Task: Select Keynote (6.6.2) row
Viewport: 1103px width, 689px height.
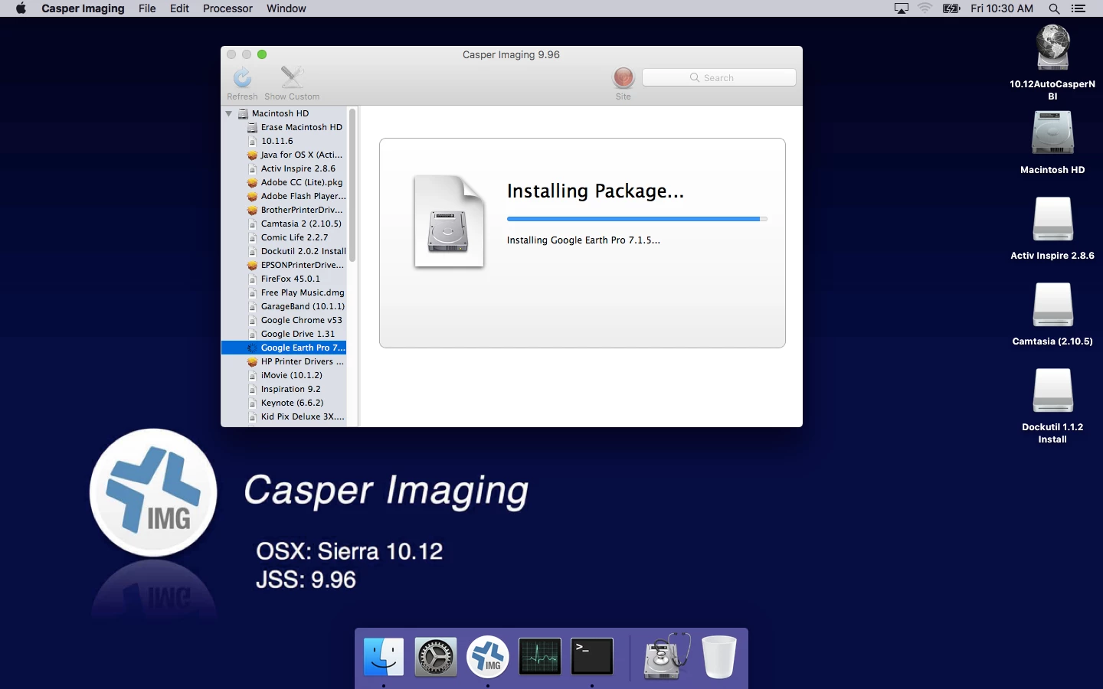Action: [x=284, y=403]
